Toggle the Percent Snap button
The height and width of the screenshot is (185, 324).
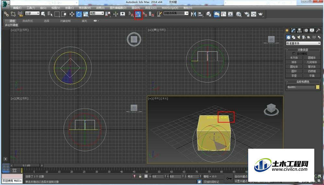point(145,14)
